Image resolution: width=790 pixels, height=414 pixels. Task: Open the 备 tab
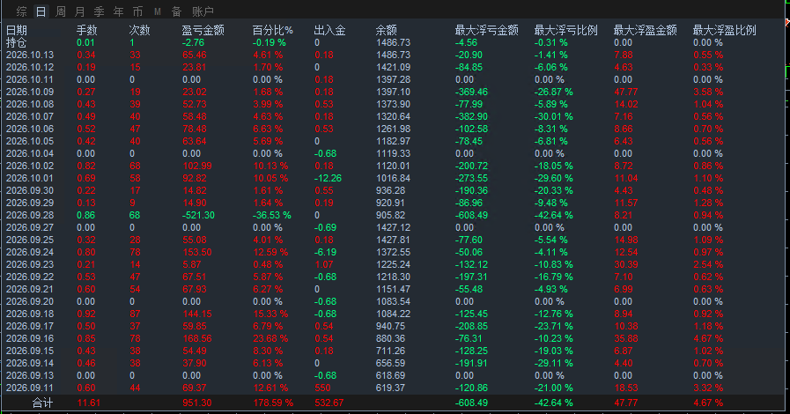[x=176, y=11]
